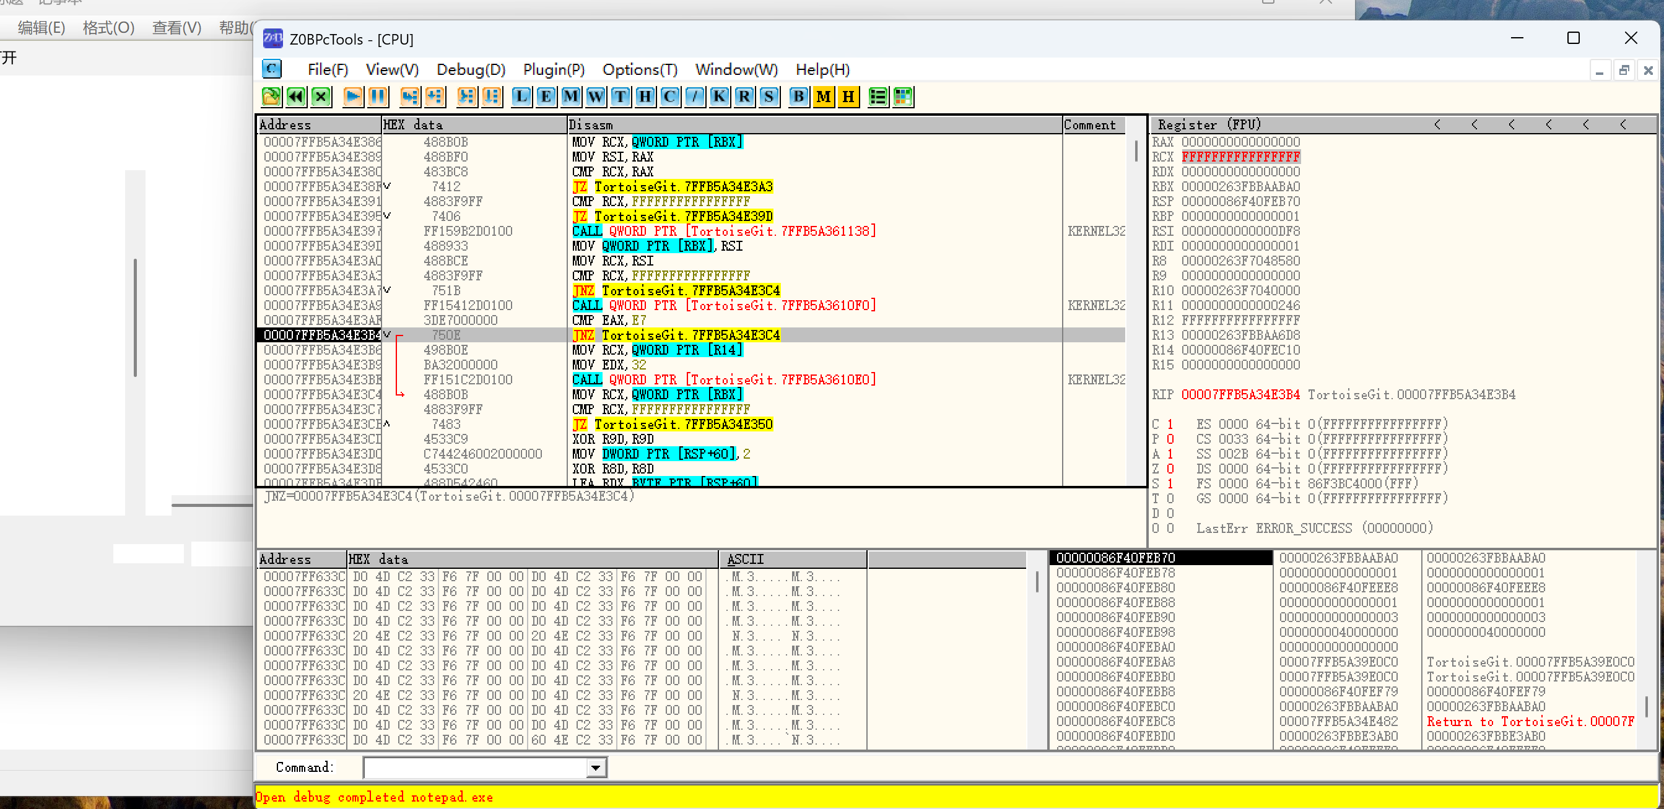This screenshot has height=809, width=1664.
Task: Toggle the T trap flag value
Action: point(1170,498)
